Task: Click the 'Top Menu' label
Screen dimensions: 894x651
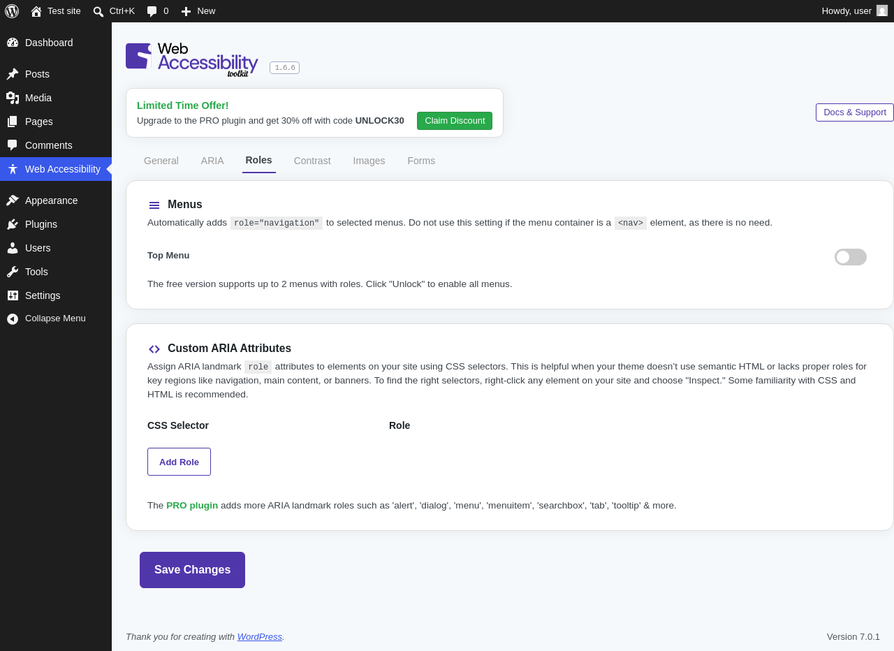Action: pos(168,255)
